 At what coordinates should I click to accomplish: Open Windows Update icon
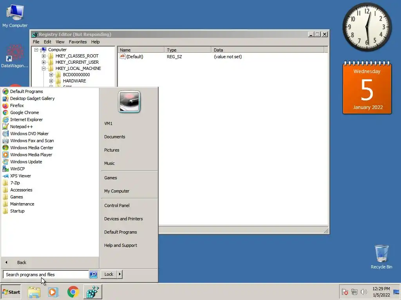click(5, 162)
